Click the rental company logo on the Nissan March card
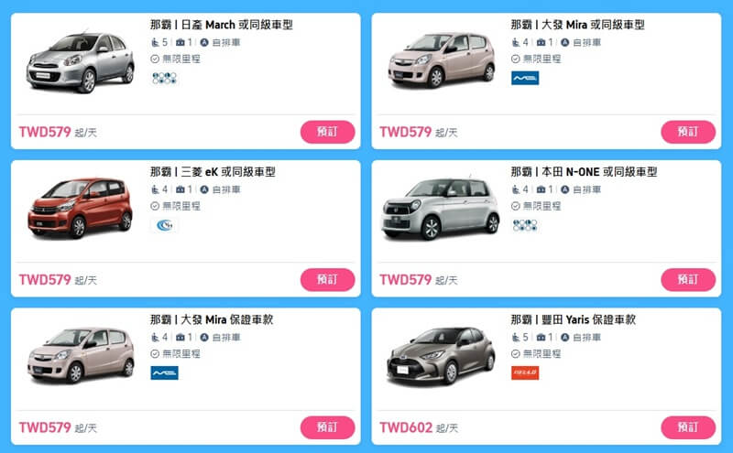The image size is (733, 453). (x=164, y=78)
